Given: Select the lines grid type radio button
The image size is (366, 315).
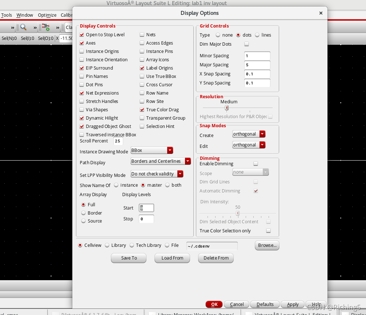Looking at the screenshot, I should 257,35.
